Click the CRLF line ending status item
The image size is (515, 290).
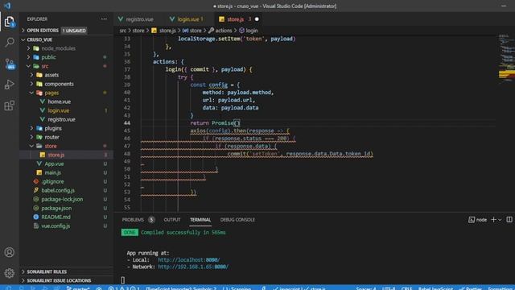coord(406,288)
